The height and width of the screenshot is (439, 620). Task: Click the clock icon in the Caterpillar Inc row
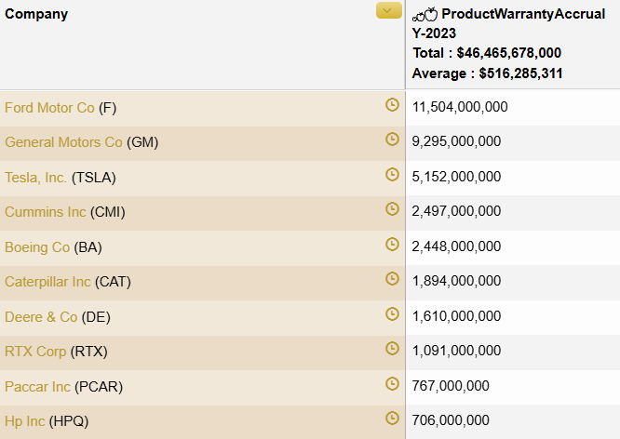click(x=392, y=279)
